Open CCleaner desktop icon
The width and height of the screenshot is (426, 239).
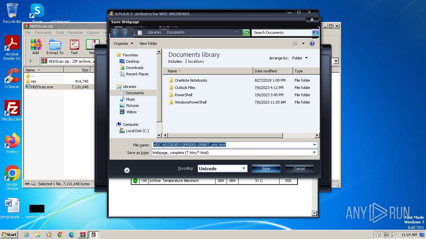point(12,79)
